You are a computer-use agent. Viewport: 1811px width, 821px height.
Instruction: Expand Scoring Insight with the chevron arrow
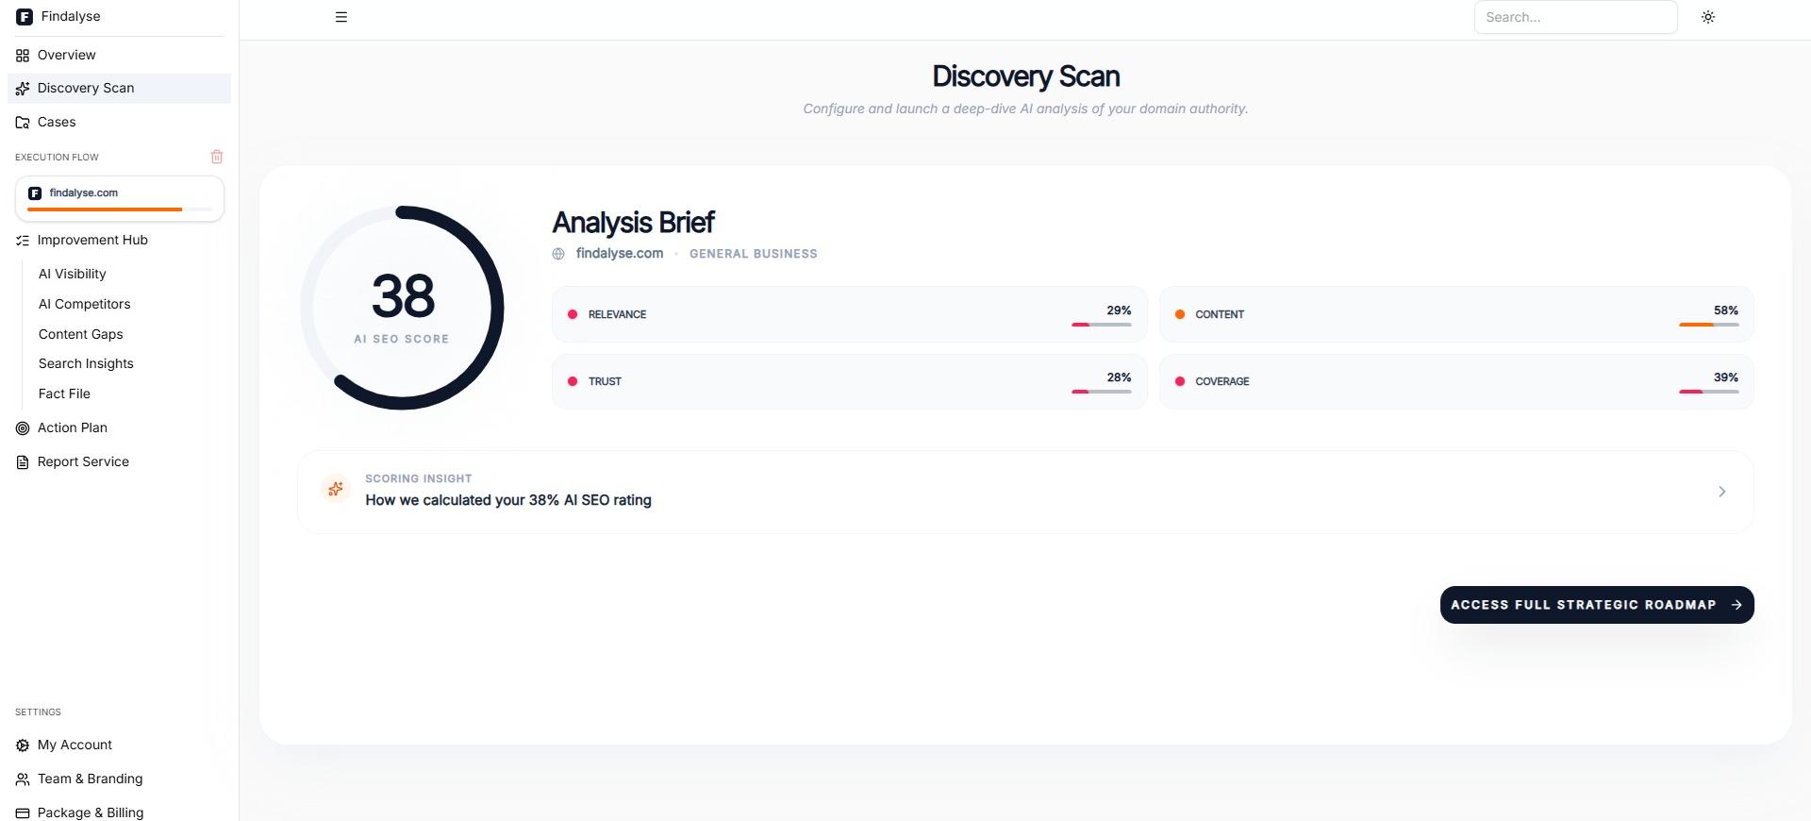click(x=1722, y=492)
